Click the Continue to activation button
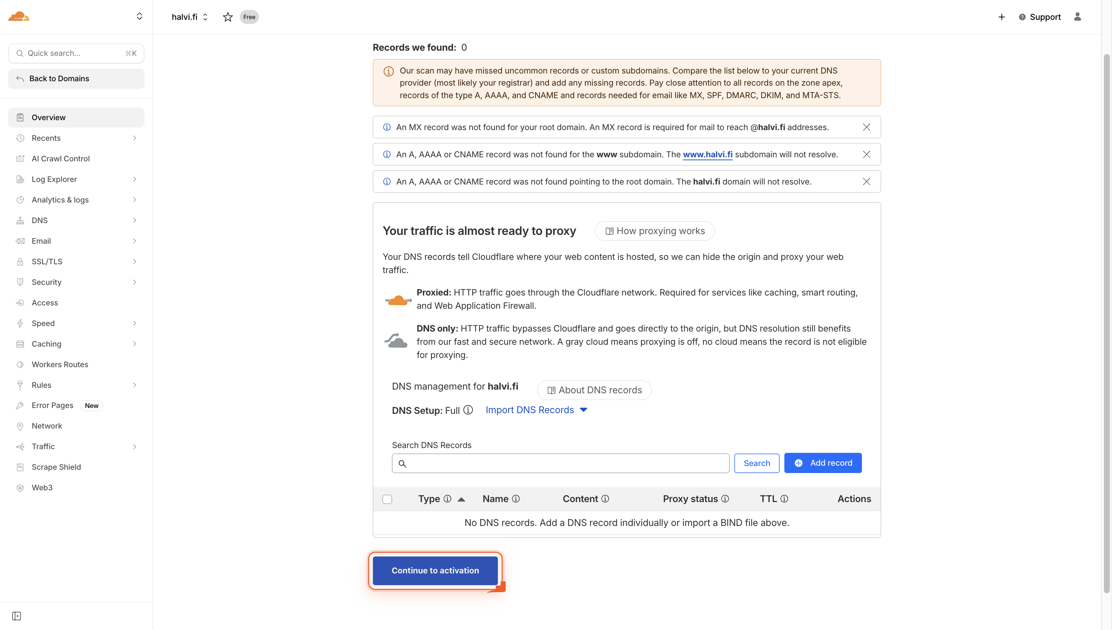1112x630 pixels. 435,570
